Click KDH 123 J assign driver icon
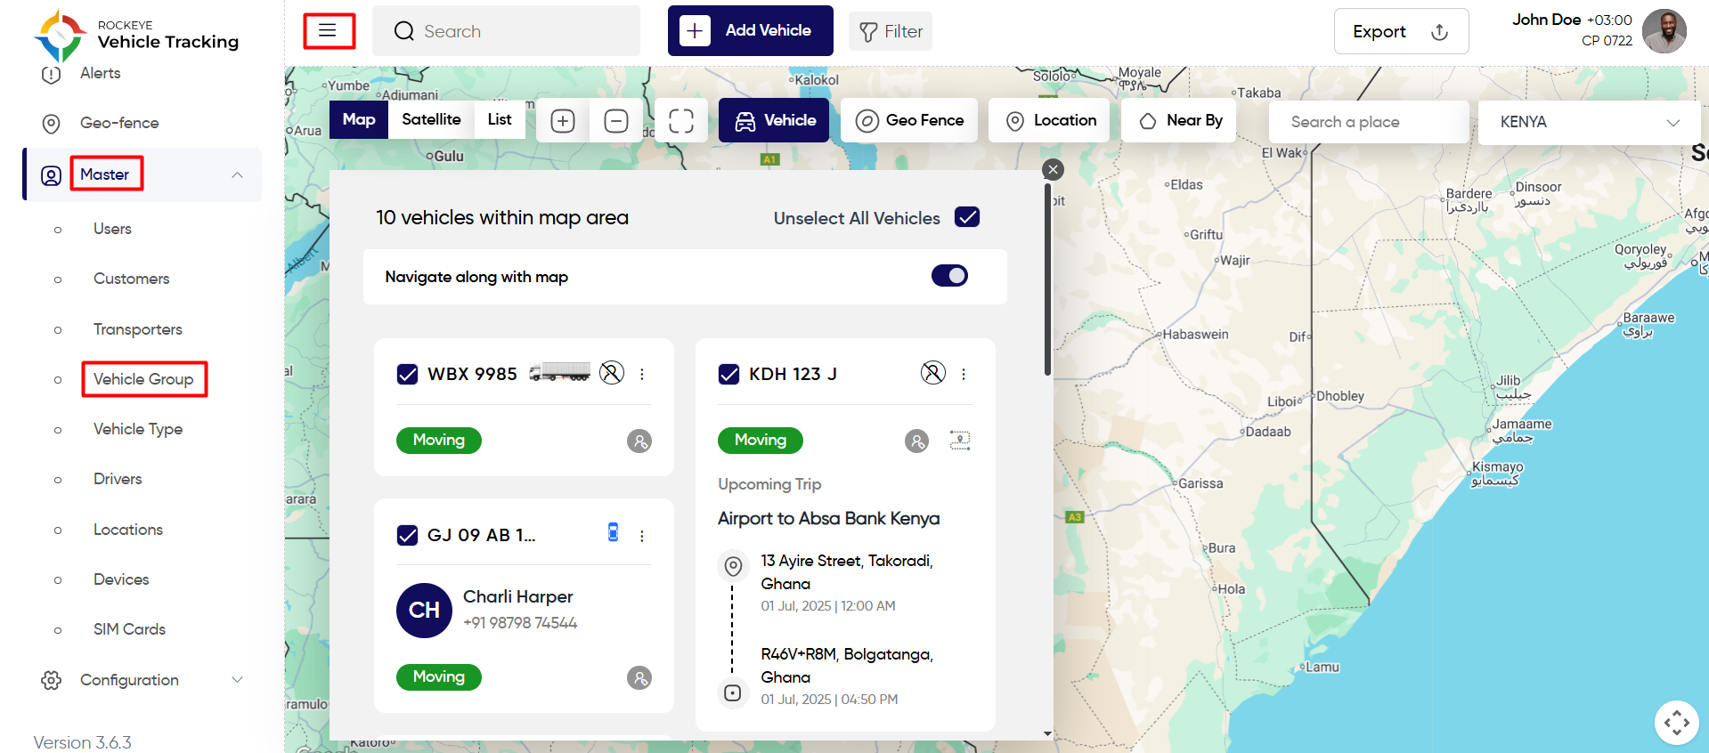Screen dimensions: 1709x753 (917, 441)
